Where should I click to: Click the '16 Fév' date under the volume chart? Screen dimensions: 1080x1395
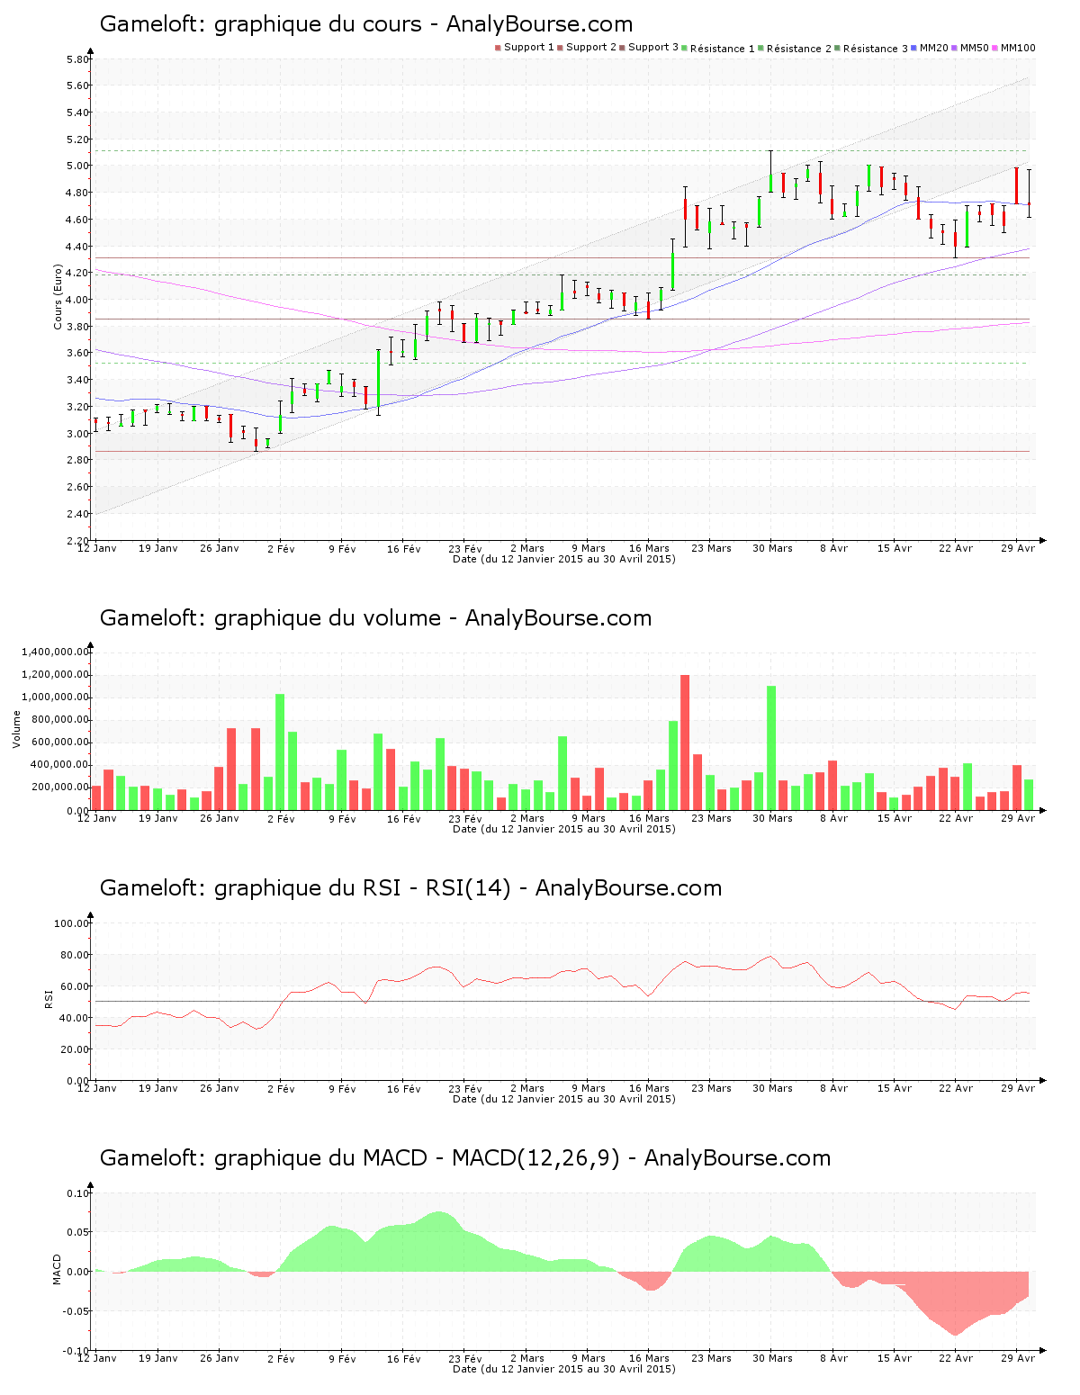pyautogui.click(x=404, y=819)
